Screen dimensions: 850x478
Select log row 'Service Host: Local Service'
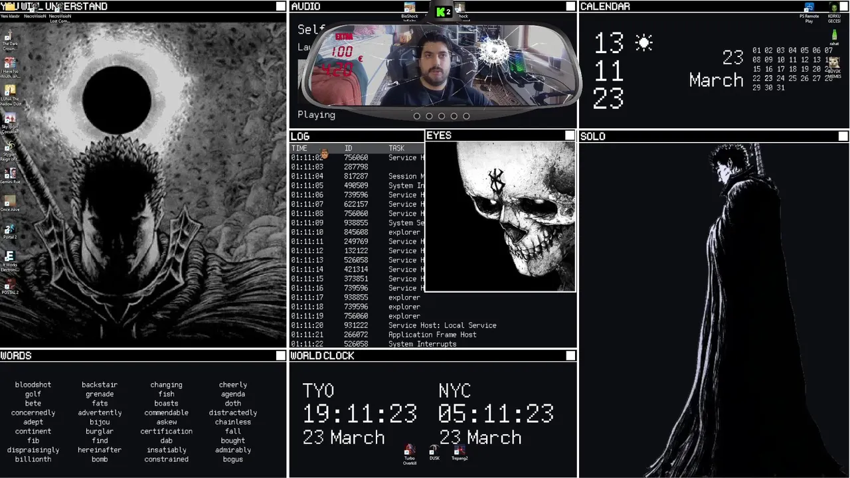[x=433, y=325]
